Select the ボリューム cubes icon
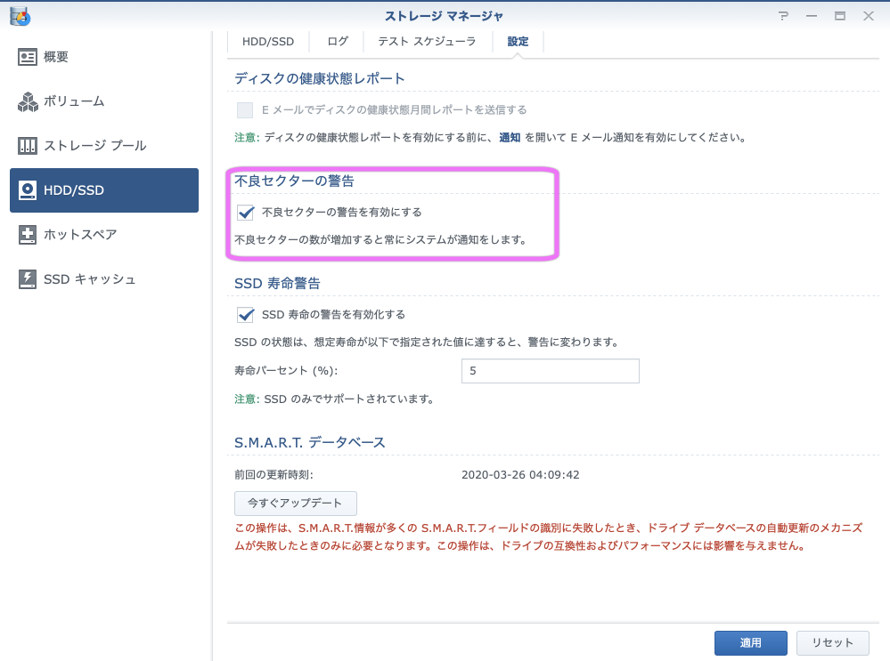This screenshot has width=890, height=661. tap(28, 101)
